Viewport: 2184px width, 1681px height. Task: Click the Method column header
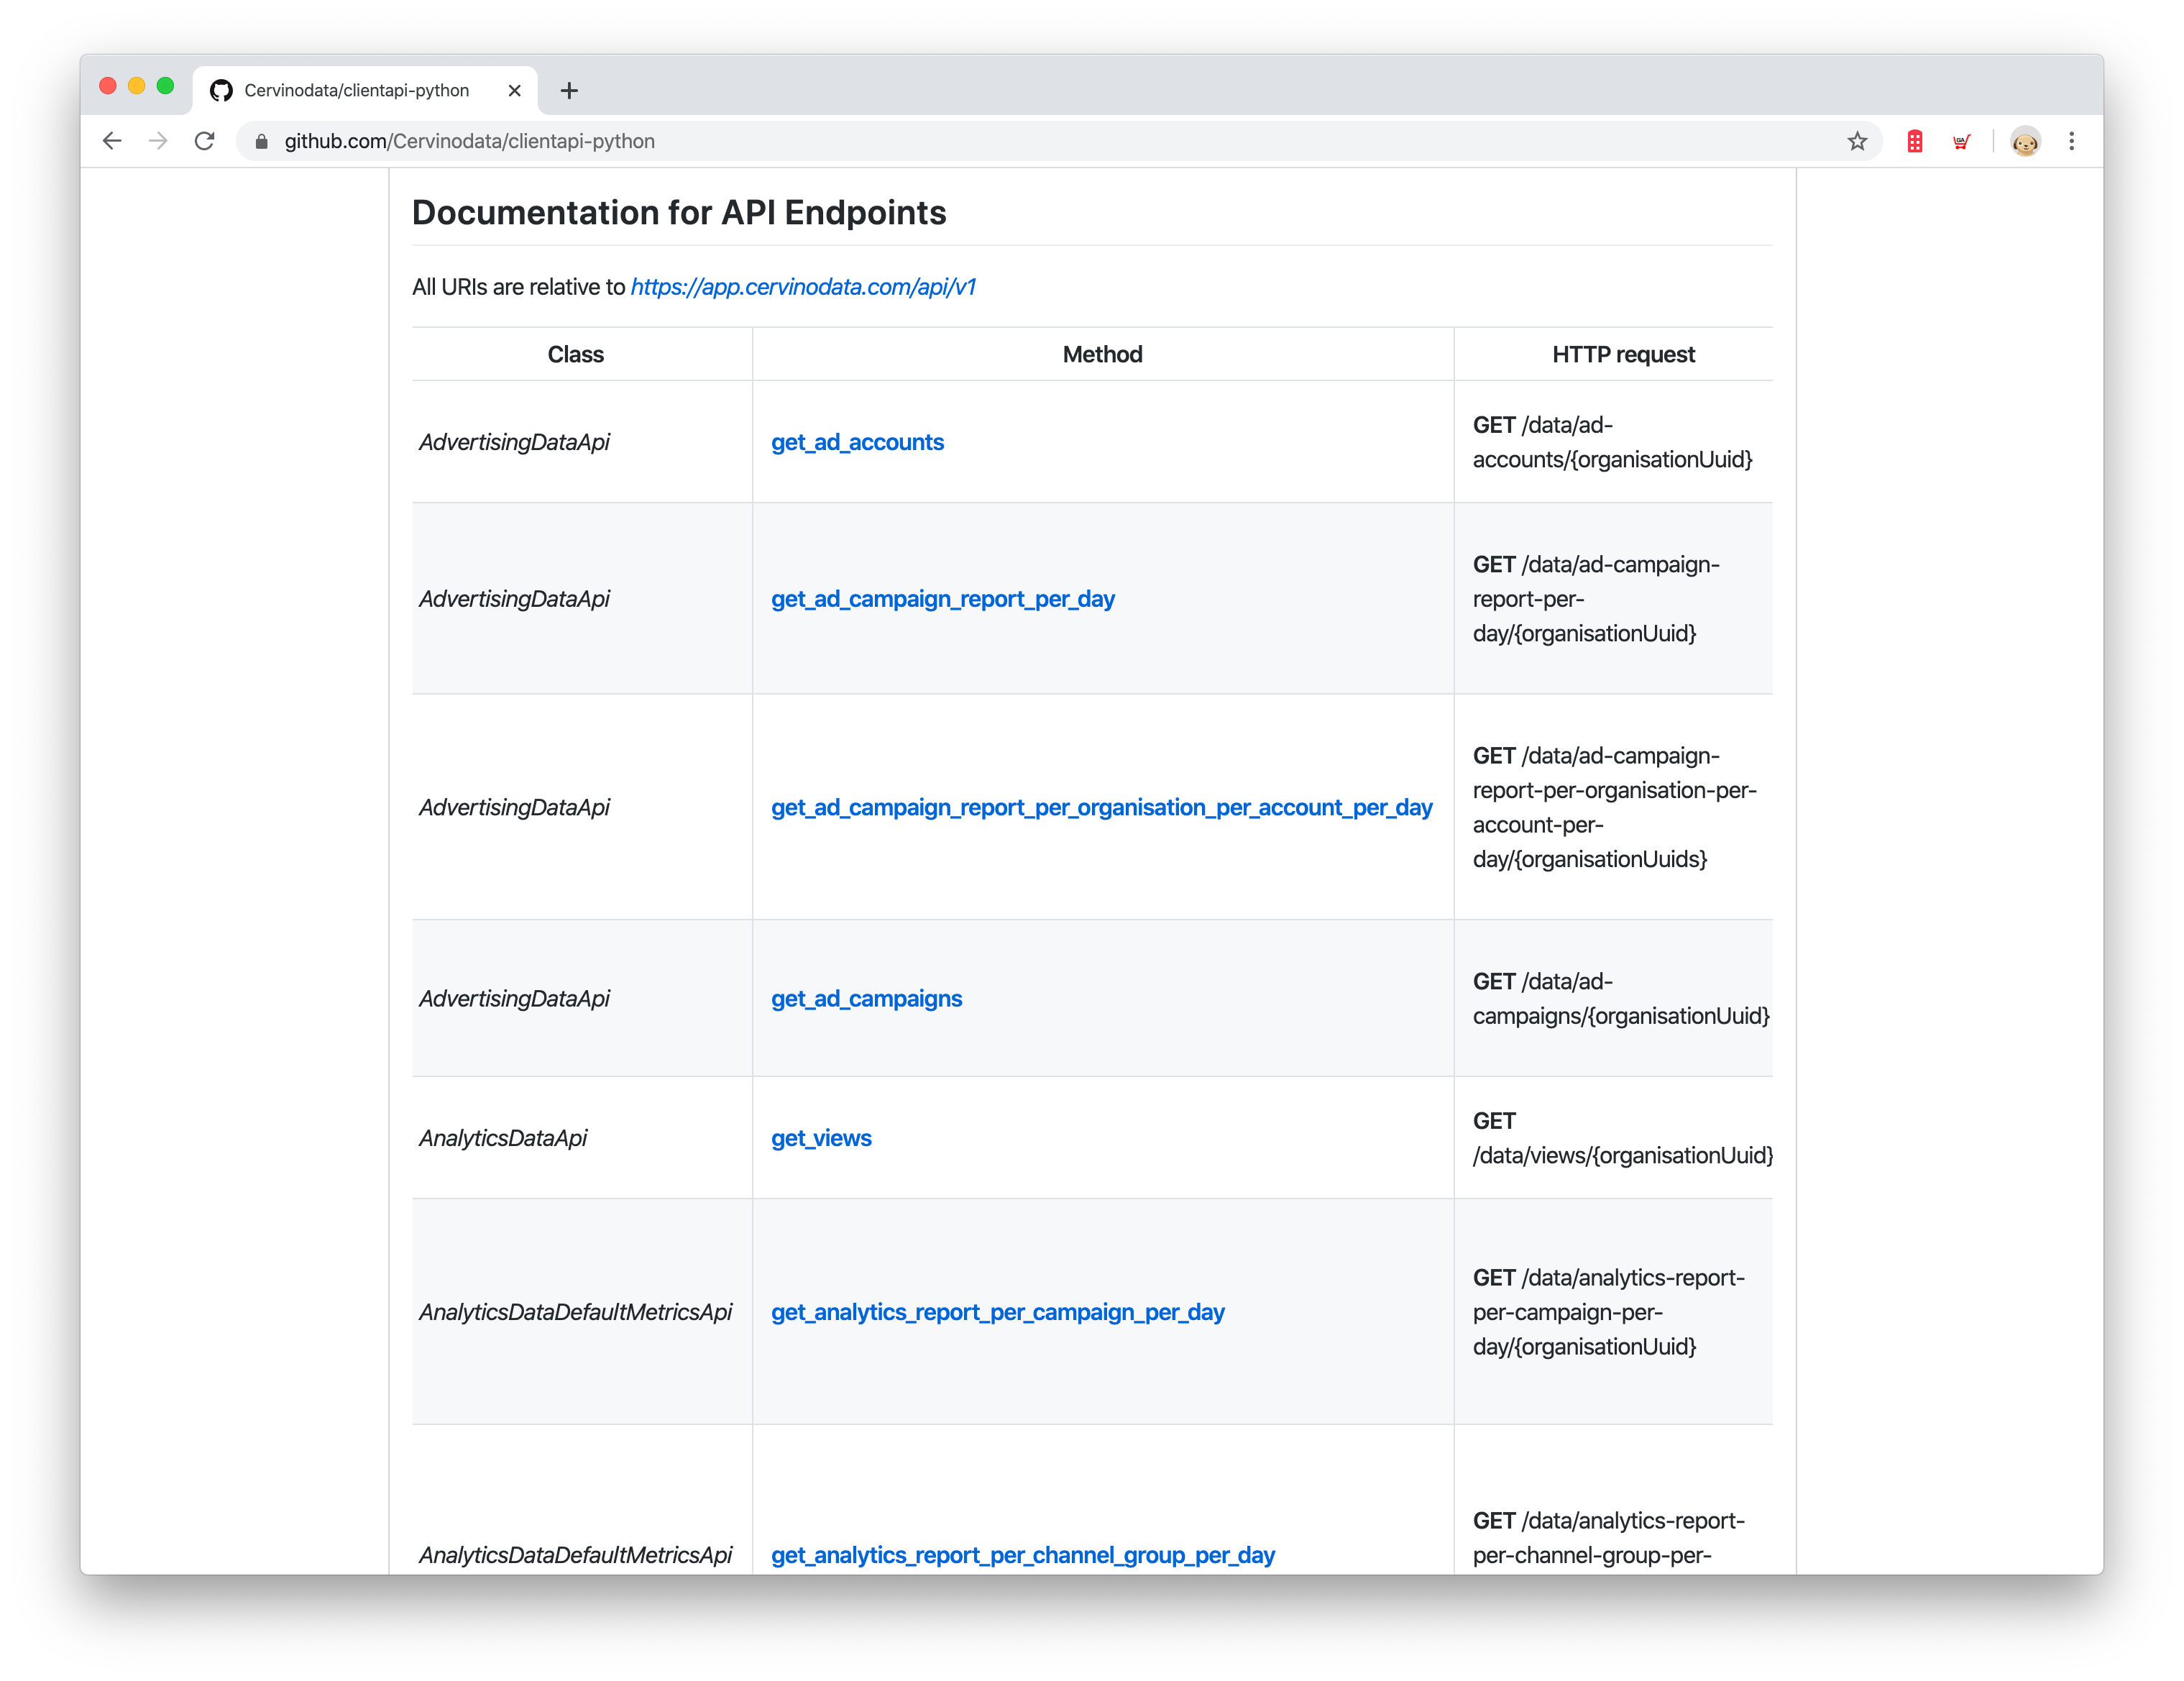1102,354
